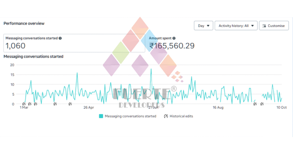
Task: Select the Amount spent metric card
Action: tap(172, 43)
